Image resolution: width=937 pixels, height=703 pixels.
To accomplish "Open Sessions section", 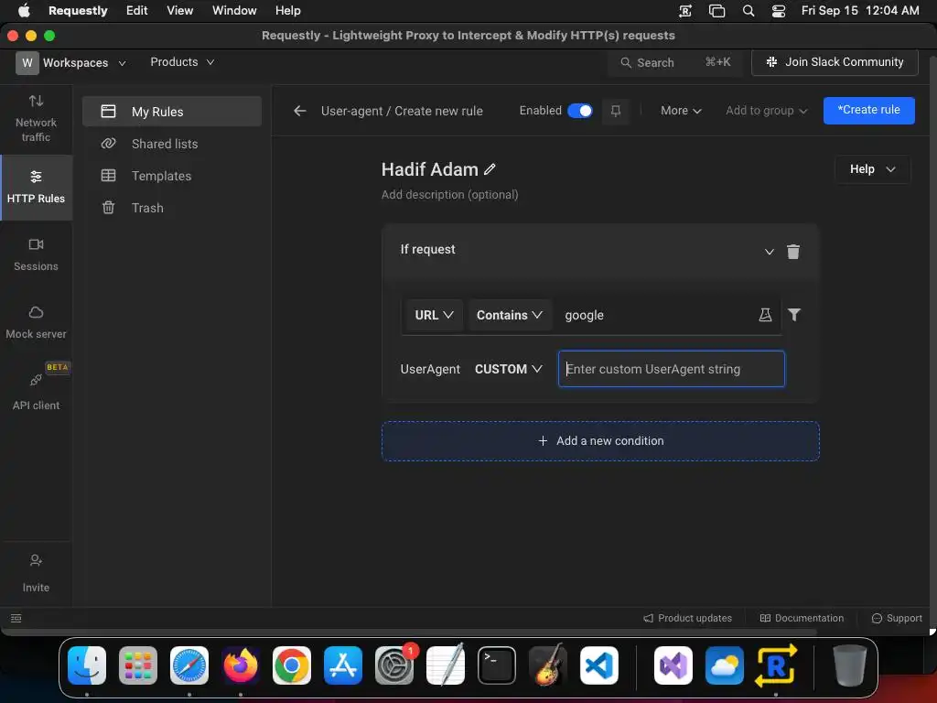I will coord(36,254).
